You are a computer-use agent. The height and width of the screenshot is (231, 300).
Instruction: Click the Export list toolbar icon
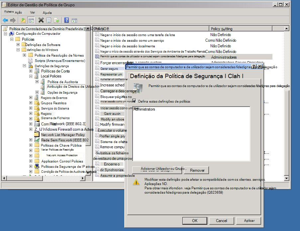[56, 20]
